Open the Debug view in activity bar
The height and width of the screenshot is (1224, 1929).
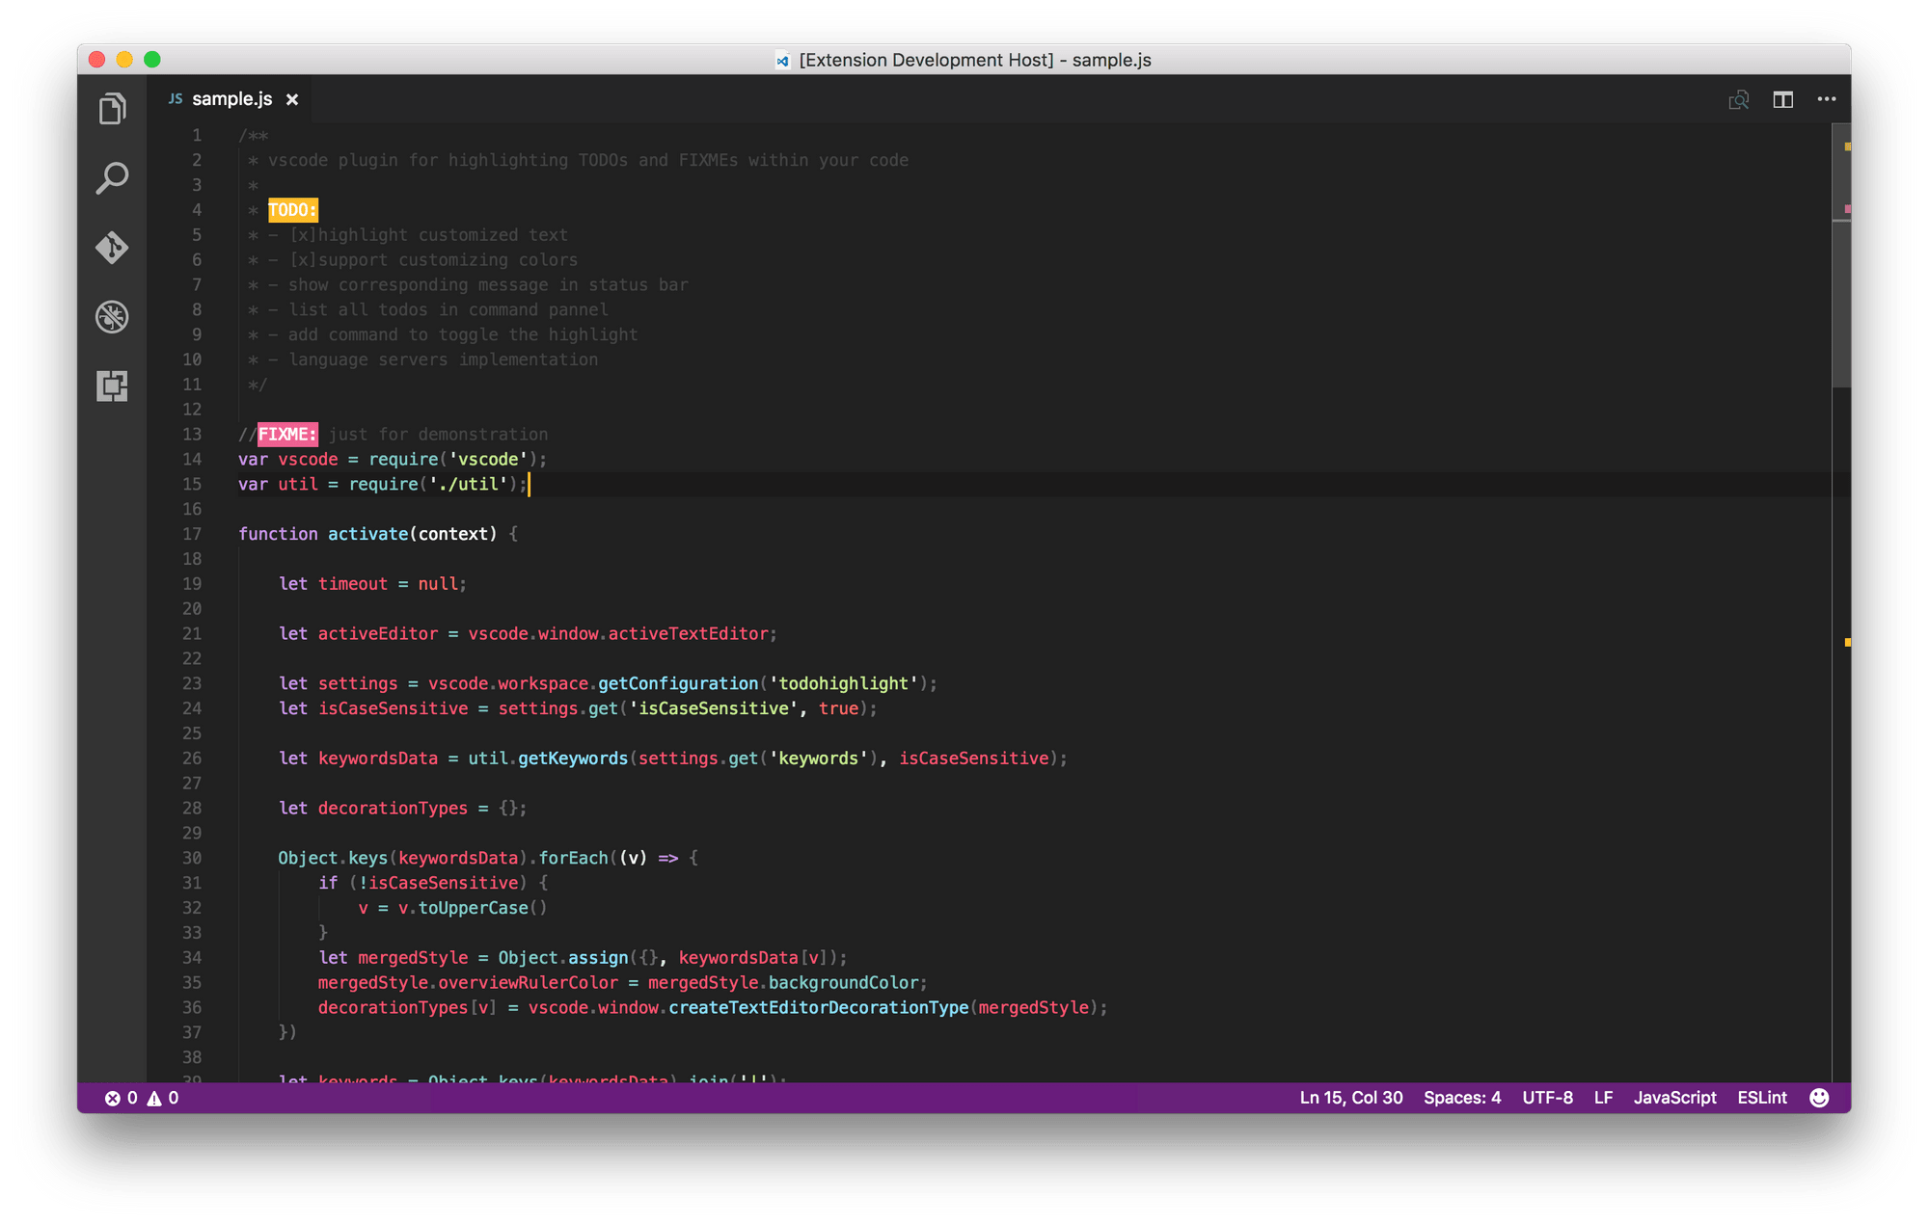[112, 317]
